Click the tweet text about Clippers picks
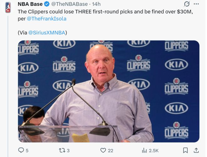This screenshot has width=207, height=157. point(103,12)
